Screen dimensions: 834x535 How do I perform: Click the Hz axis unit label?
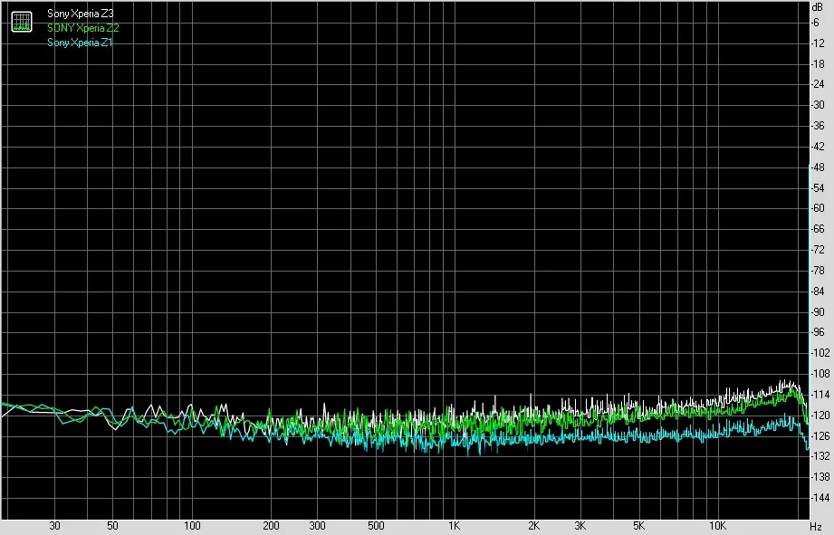(x=817, y=527)
